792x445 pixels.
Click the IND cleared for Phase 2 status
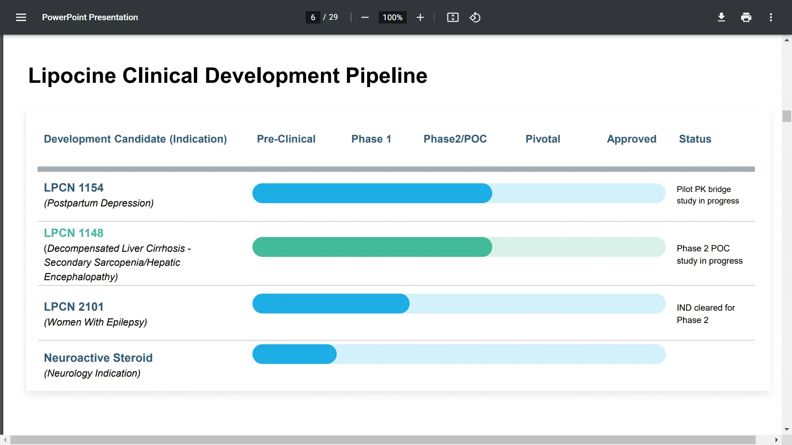coord(706,314)
